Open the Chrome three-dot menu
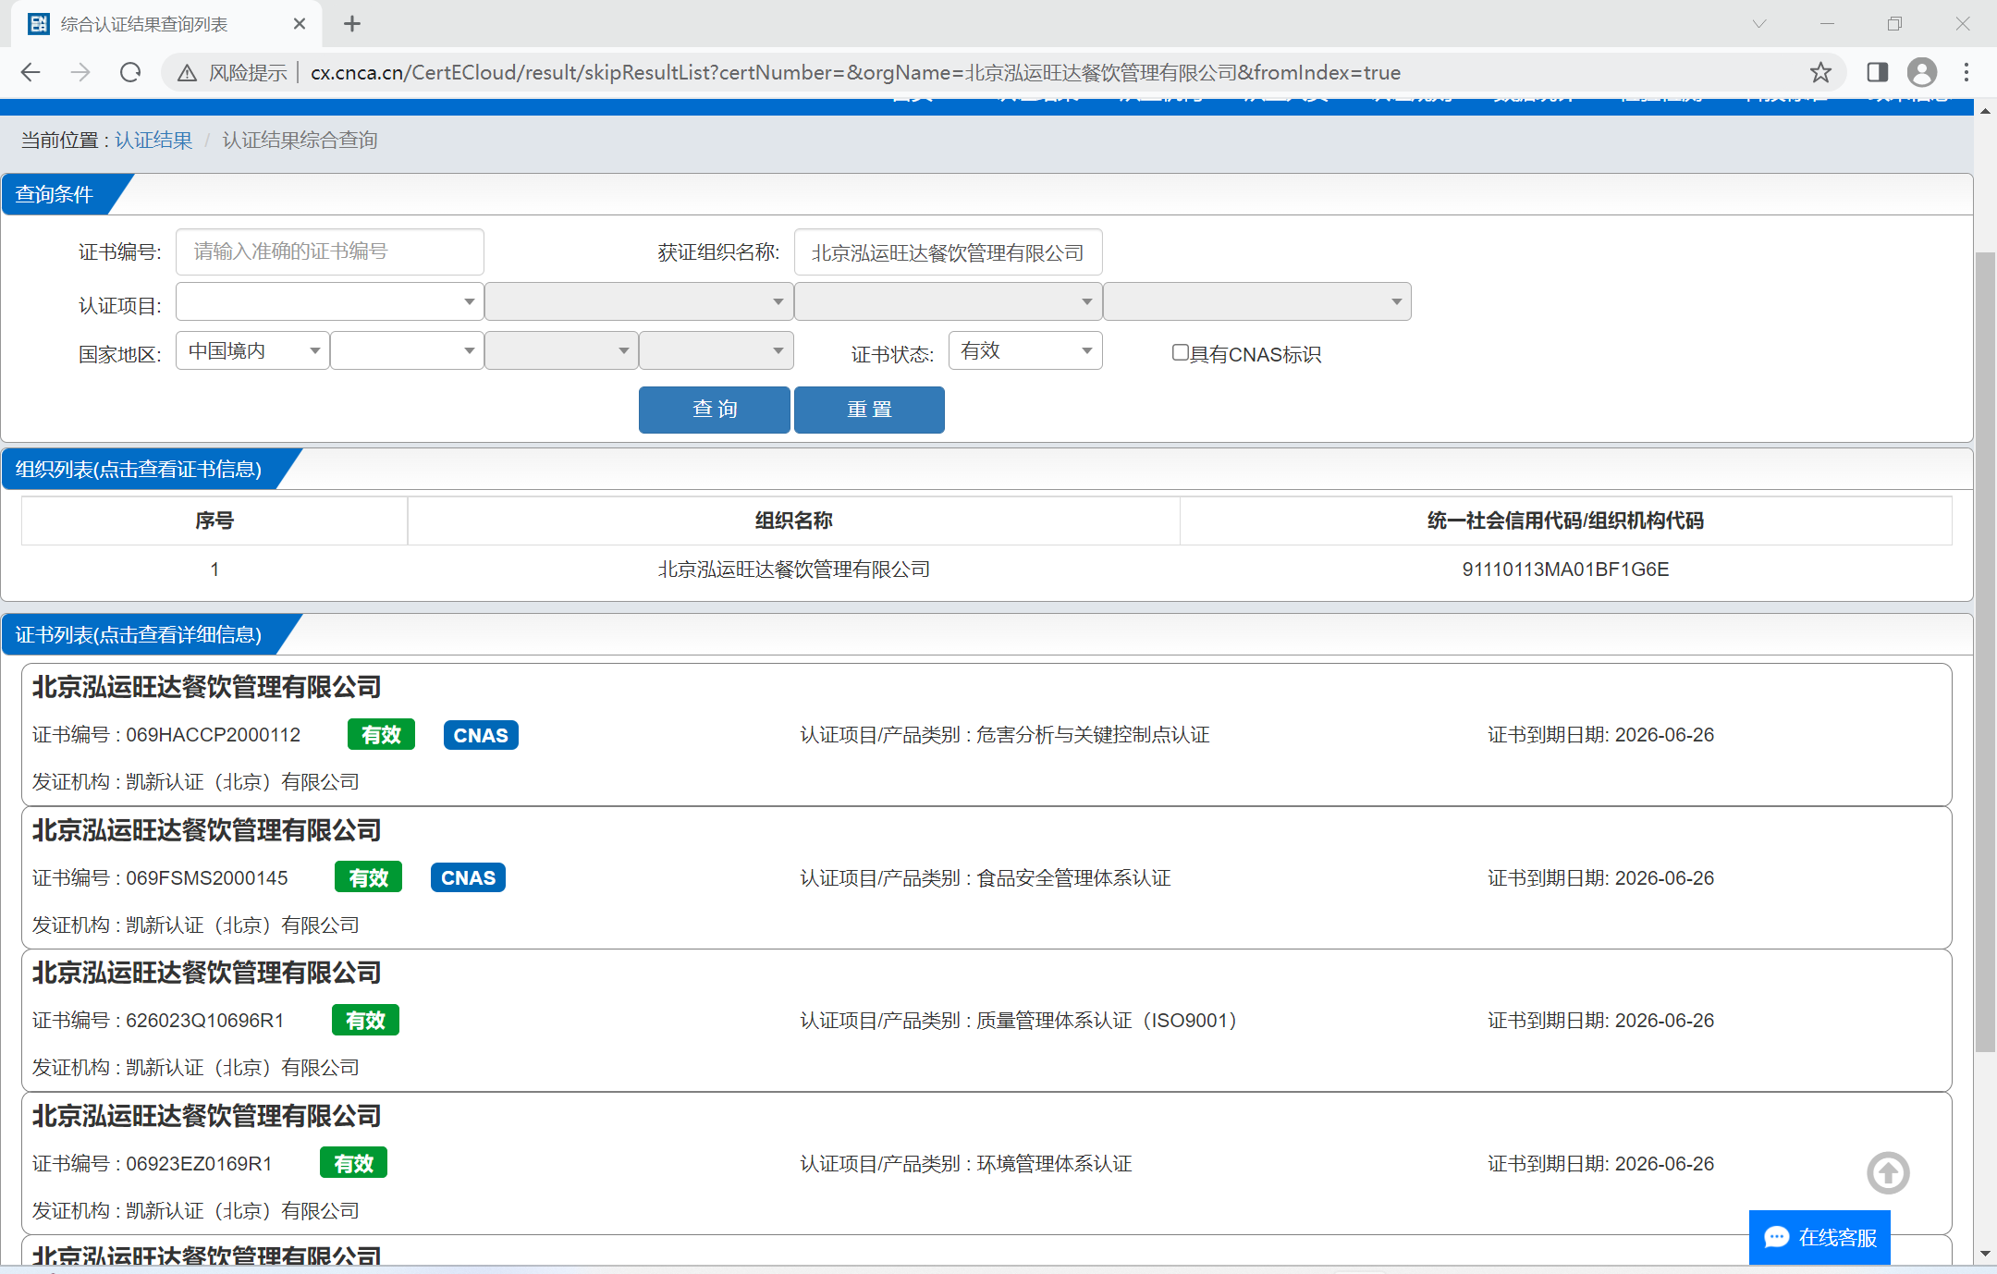The image size is (1997, 1274). (x=1966, y=72)
